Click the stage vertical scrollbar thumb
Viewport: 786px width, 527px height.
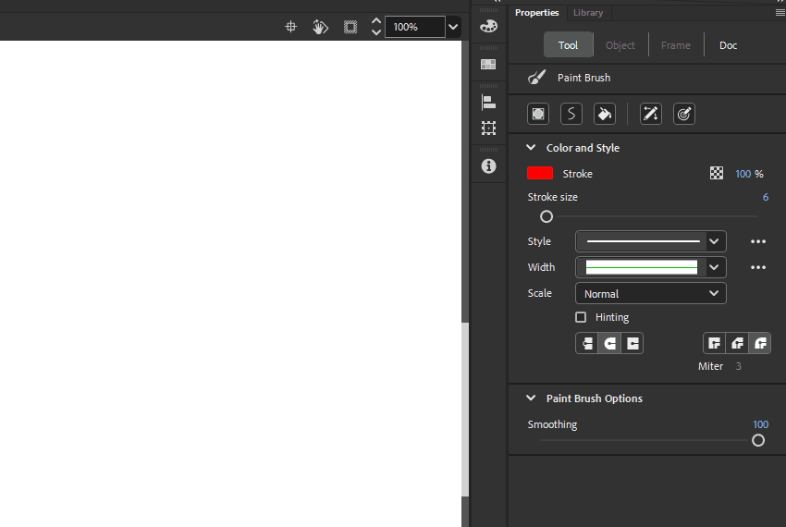[465, 409]
